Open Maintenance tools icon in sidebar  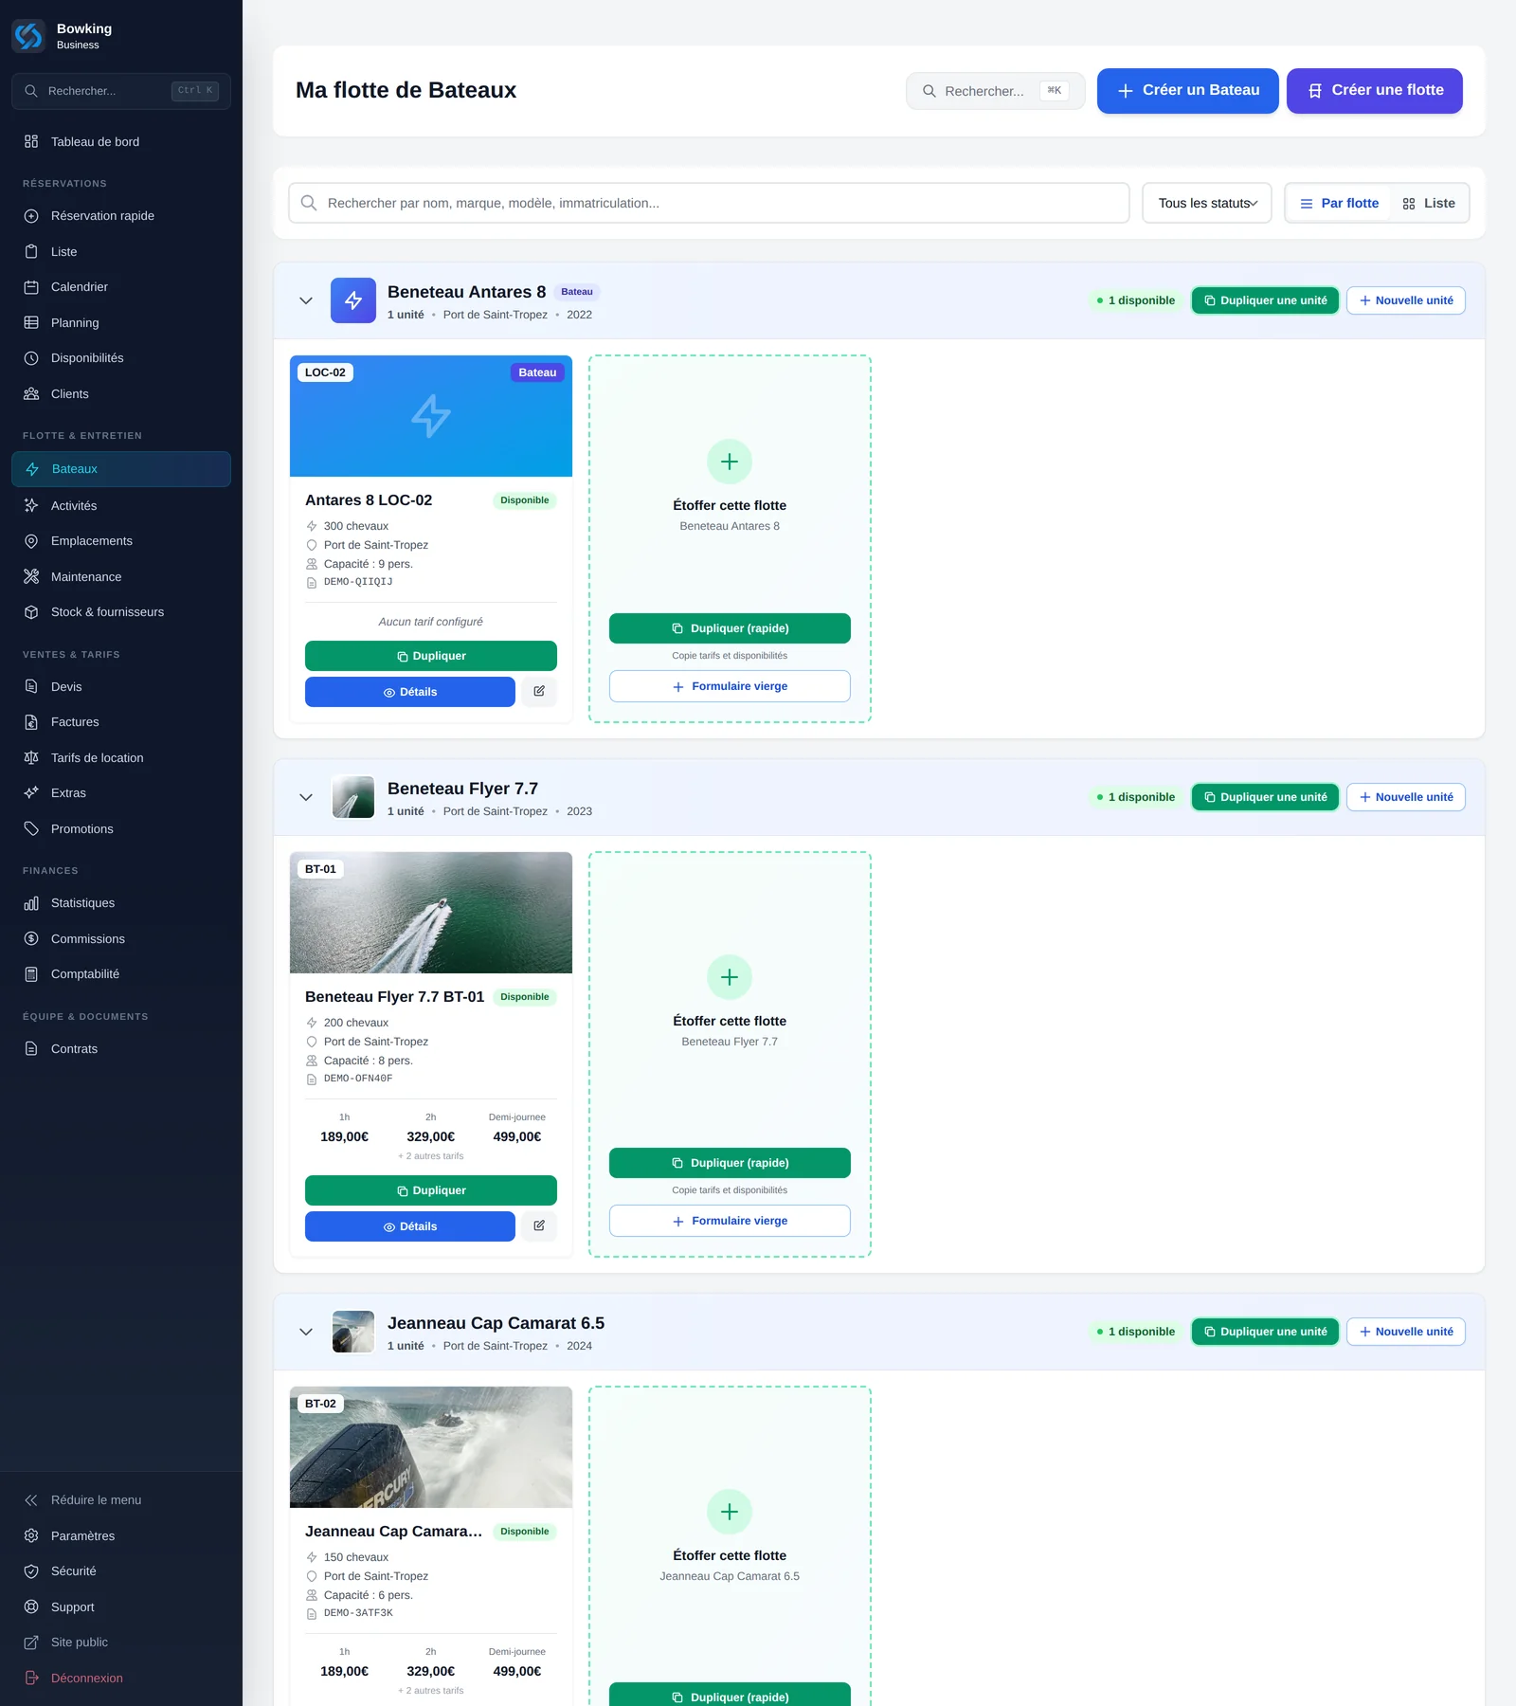coord(31,576)
